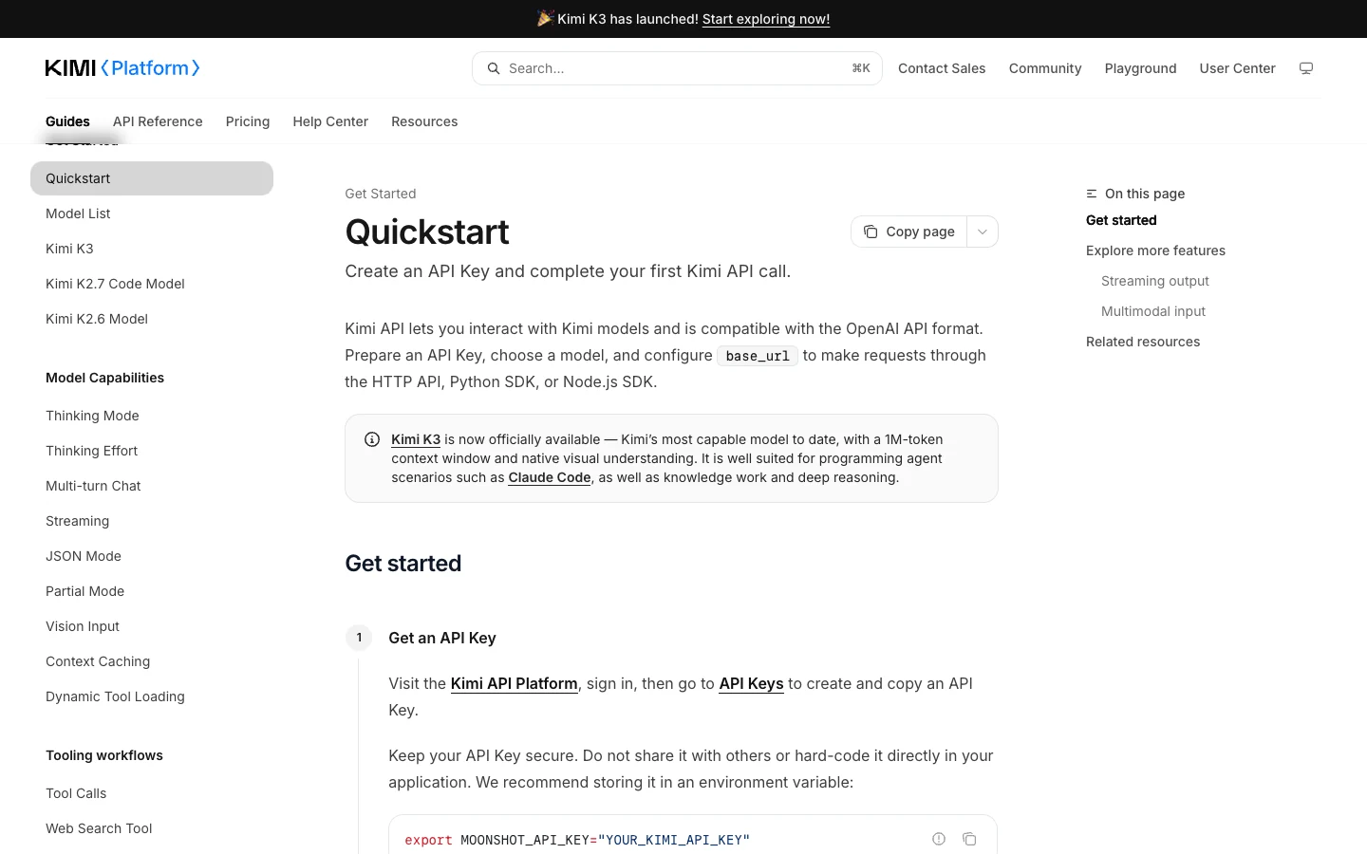This screenshot has height=854, width=1367.
Task: Open the Multi-turn Chat page
Action: tap(93, 486)
